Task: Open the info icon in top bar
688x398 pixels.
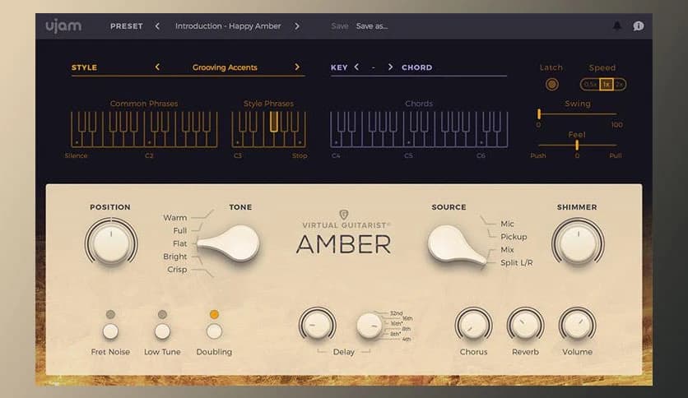Action: 639,25
